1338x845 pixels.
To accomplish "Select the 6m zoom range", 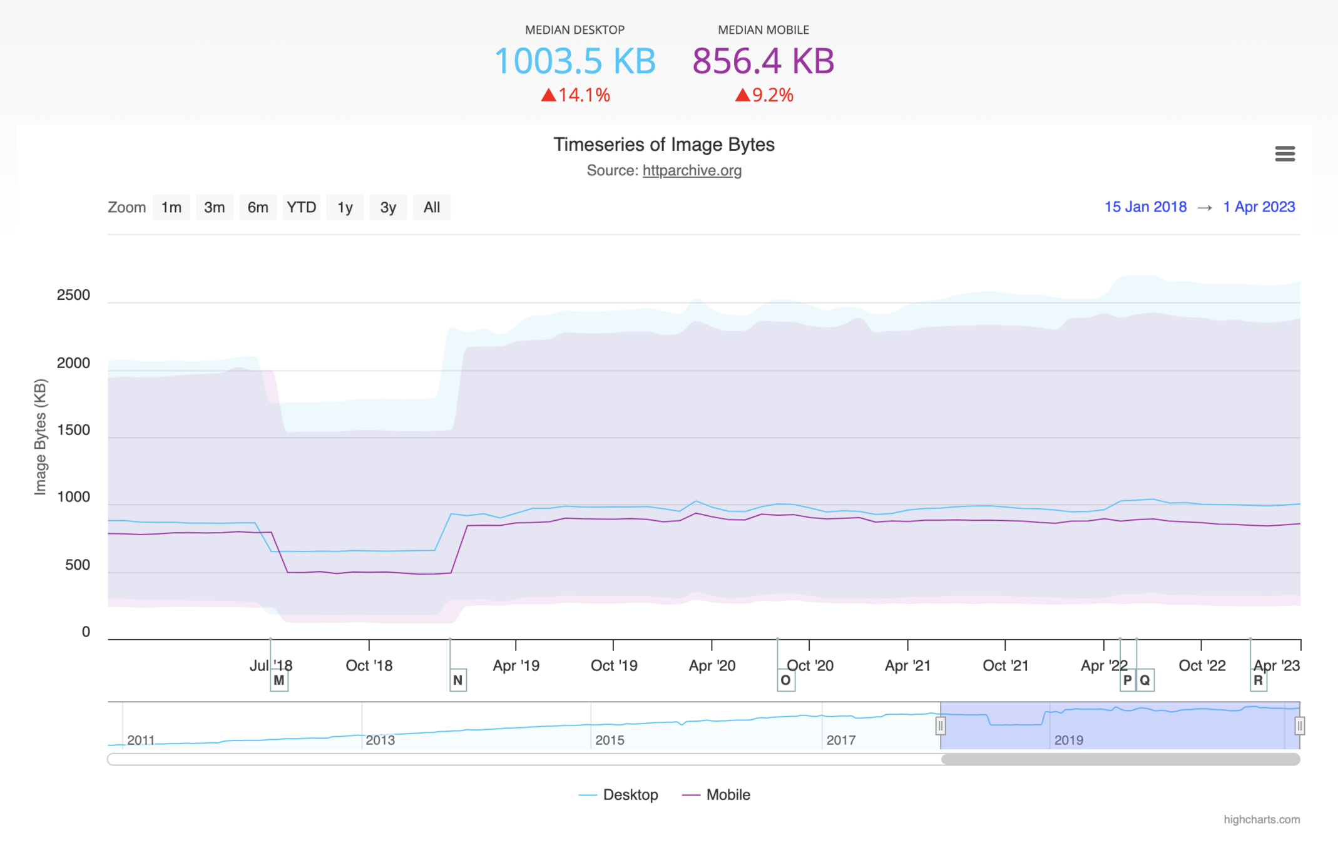I will (x=257, y=208).
